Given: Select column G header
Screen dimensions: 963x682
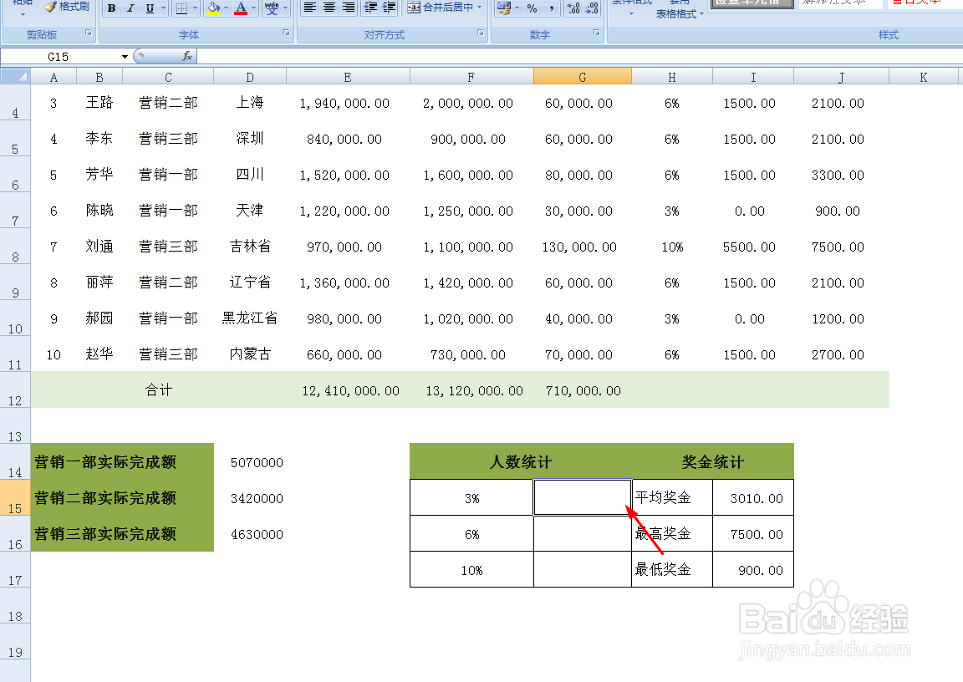Looking at the screenshot, I should pyautogui.click(x=582, y=77).
